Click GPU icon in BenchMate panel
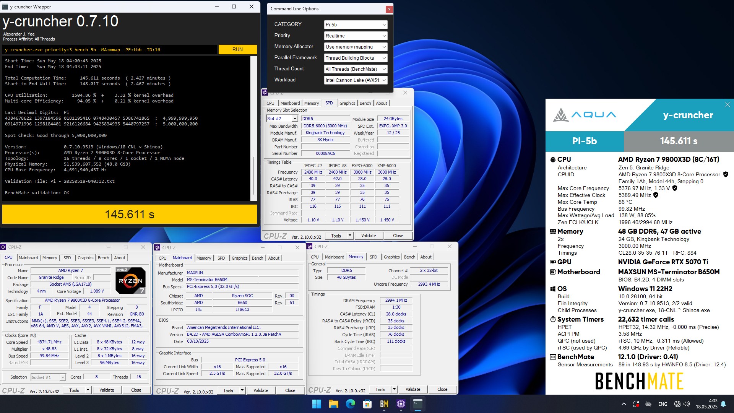Screen dimensions: 734x413 pyautogui.click(x=553, y=262)
